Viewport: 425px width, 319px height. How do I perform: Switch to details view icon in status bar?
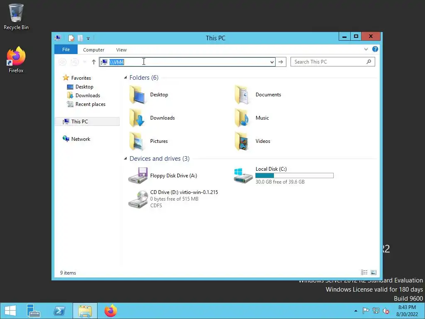click(x=364, y=272)
